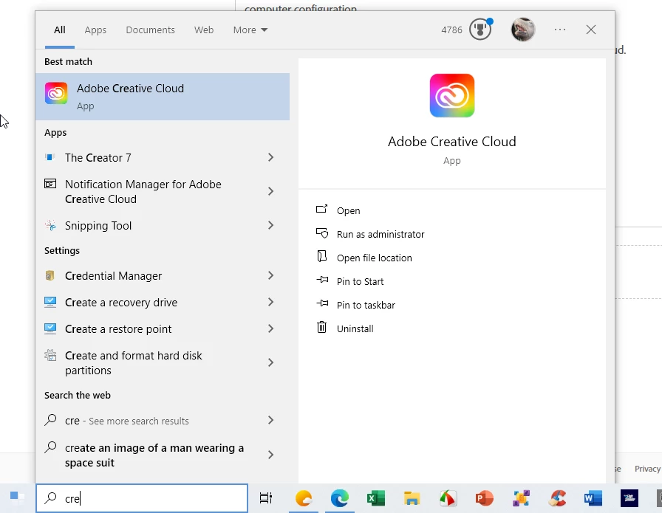Open the user profile avatar

523,30
